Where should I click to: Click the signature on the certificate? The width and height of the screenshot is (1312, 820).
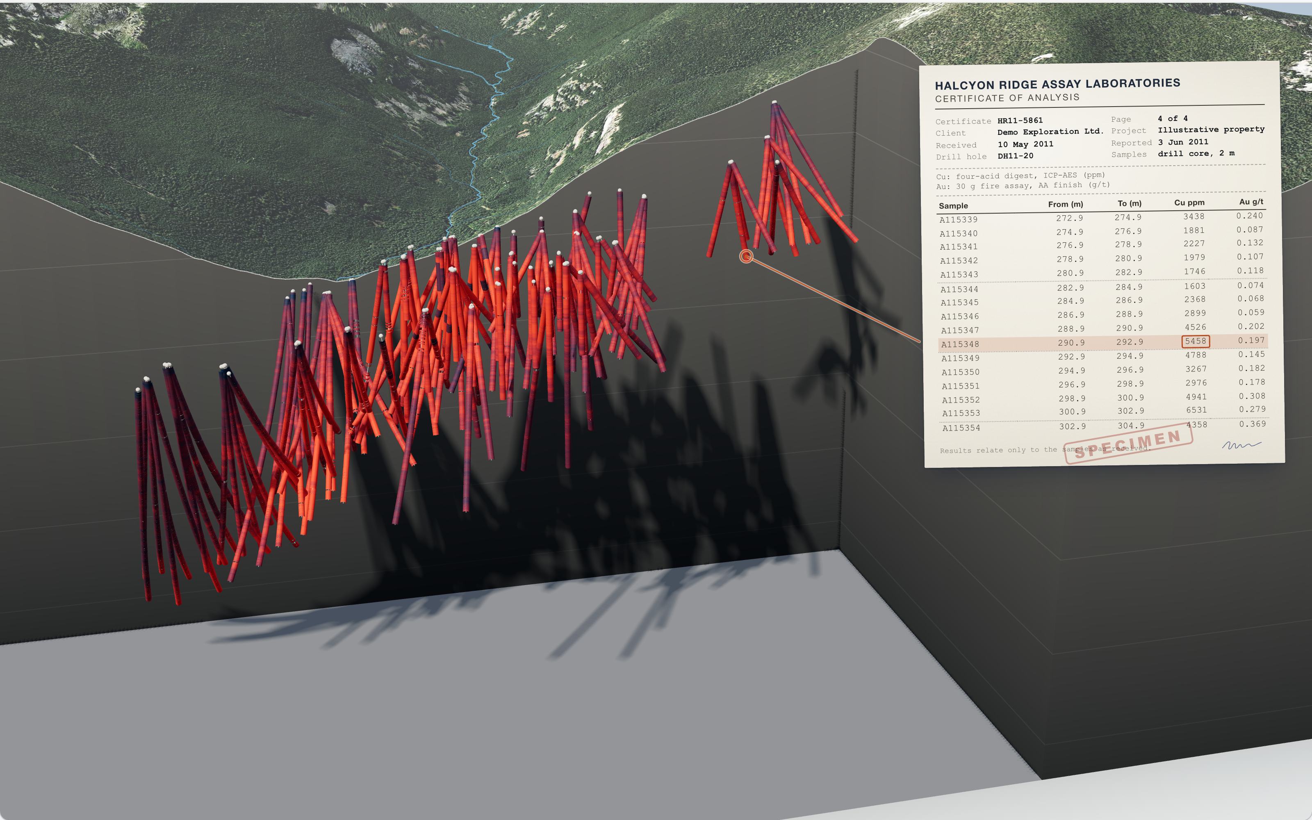(x=1241, y=445)
